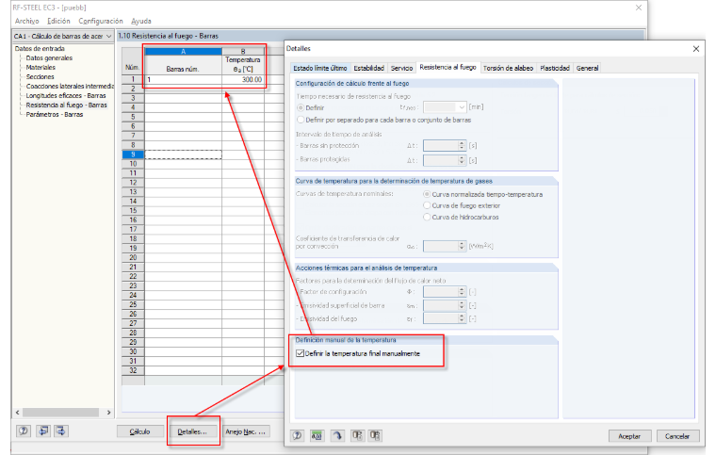Select Coacciones laterales intermedias tree item
716x455 pixels.
(x=70, y=86)
